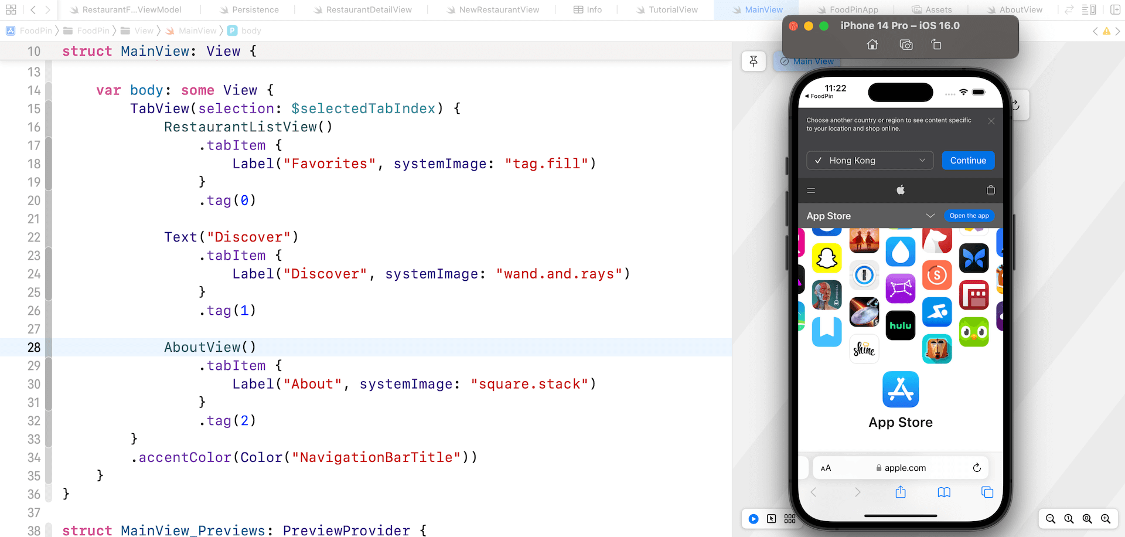Image resolution: width=1125 pixels, height=537 pixels.
Task: Switch to the RestaurantDetailView tab
Action: tap(369, 10)
